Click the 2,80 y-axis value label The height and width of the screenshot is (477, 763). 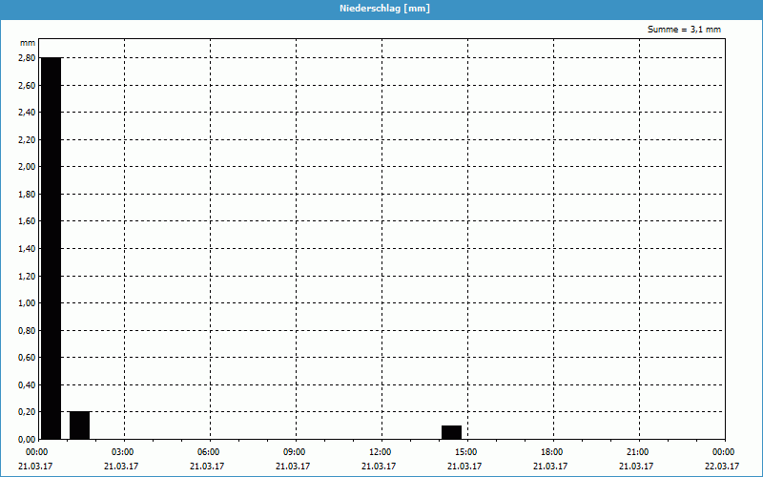(26, 58)
